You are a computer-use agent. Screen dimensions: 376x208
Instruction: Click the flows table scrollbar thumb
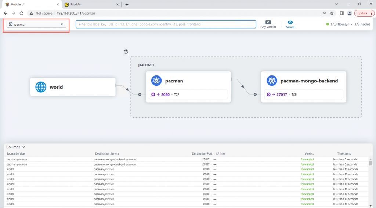coord(370,163)
